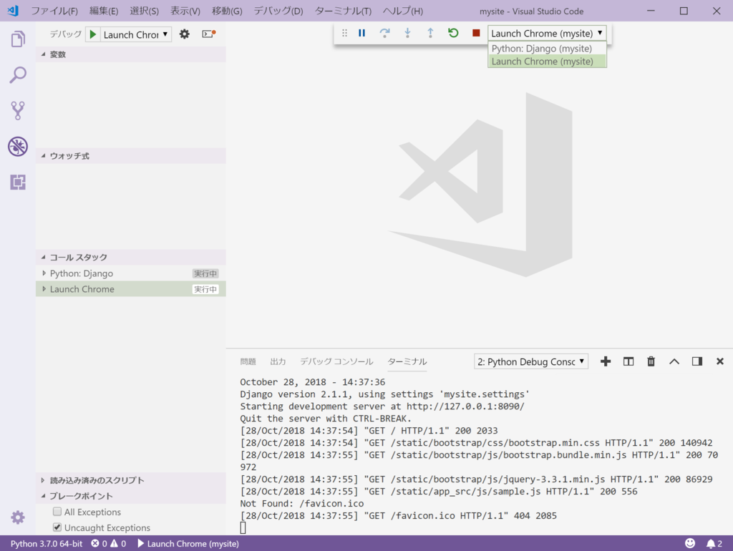Click the 実行中 badge beside Python: Django
The height and width of the screenshot is (551, 733).
click(x=205, y=273)
